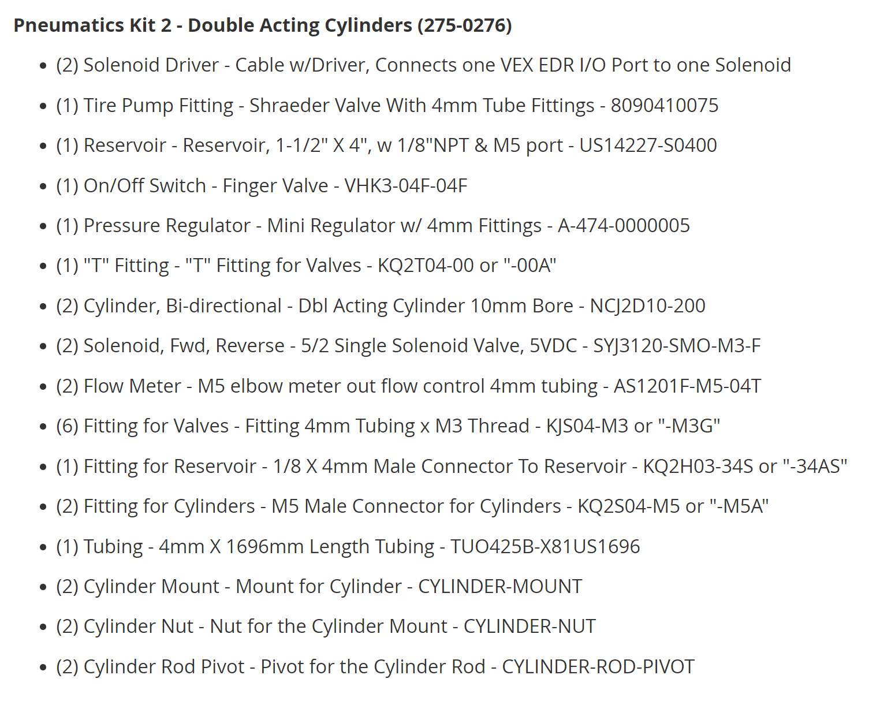Image resolution: width=895 pixels, height=701 pixels.
Task: Click the "T" Fitting for Valves line
Action: coord(305,266)
